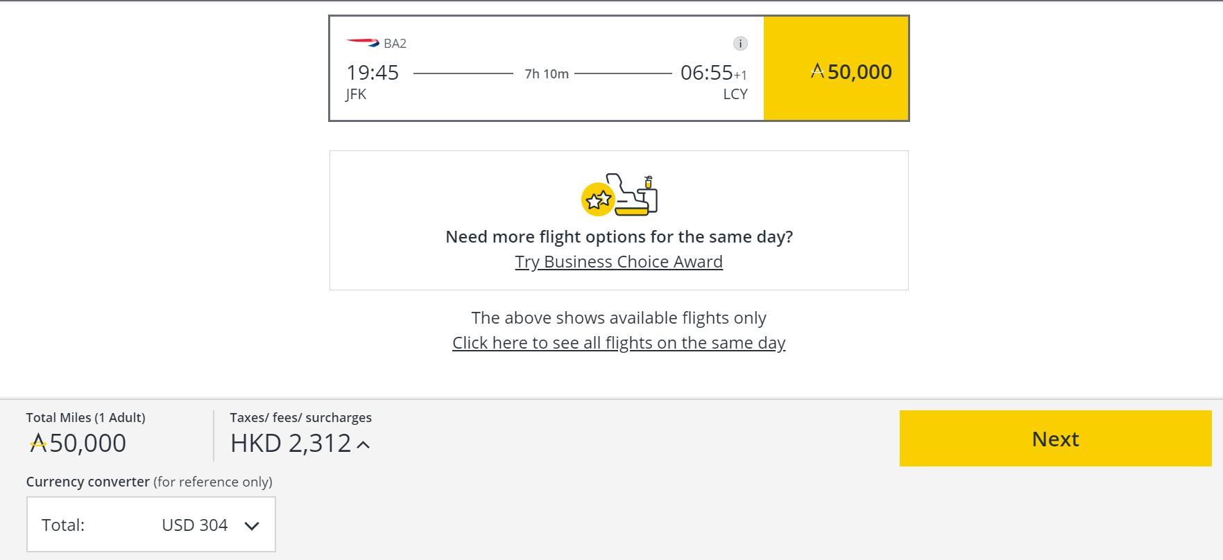This screenshot has height=560, width=1223.
Task: Click the British Airways logo
Action: click(362, 43)
